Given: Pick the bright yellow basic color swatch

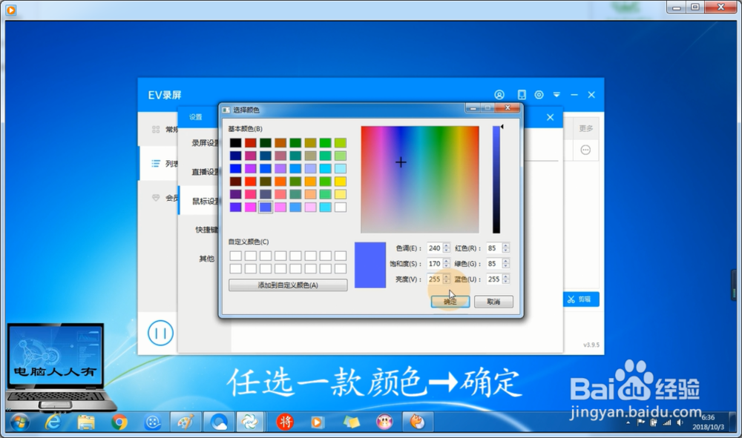Looking at the screenshot, I should click(341, 182).
